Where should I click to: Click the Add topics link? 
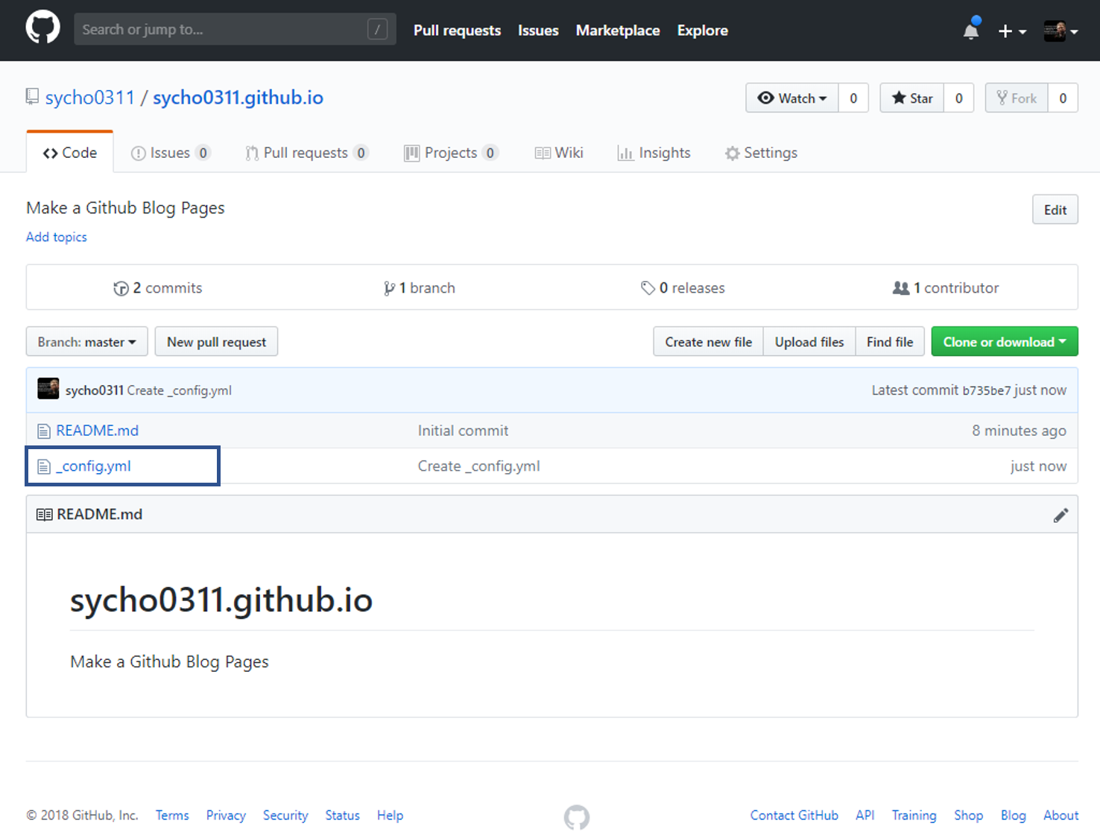(x=57, y=237)
